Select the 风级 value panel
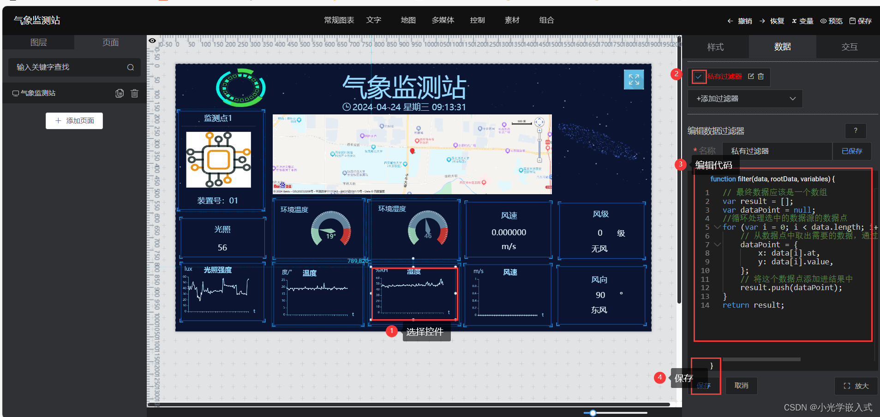 602,231
